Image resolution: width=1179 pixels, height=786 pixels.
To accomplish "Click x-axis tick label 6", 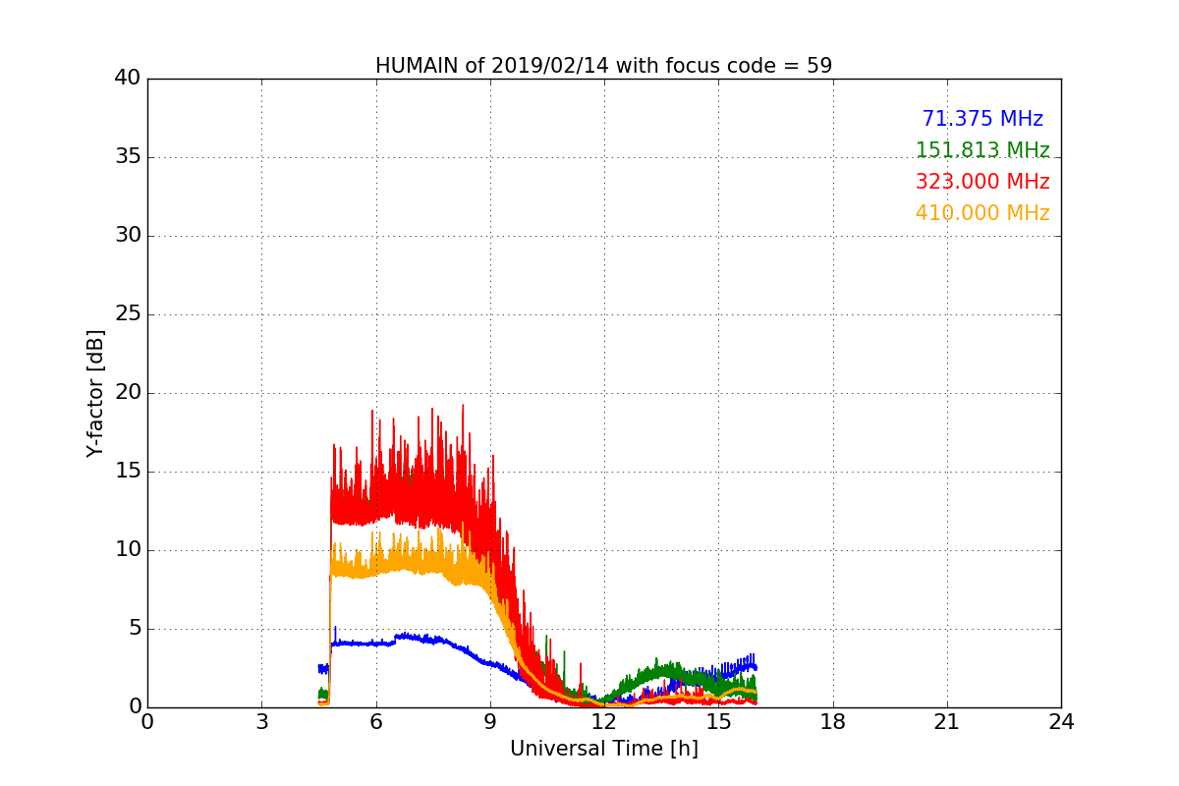I will [375, 721].
